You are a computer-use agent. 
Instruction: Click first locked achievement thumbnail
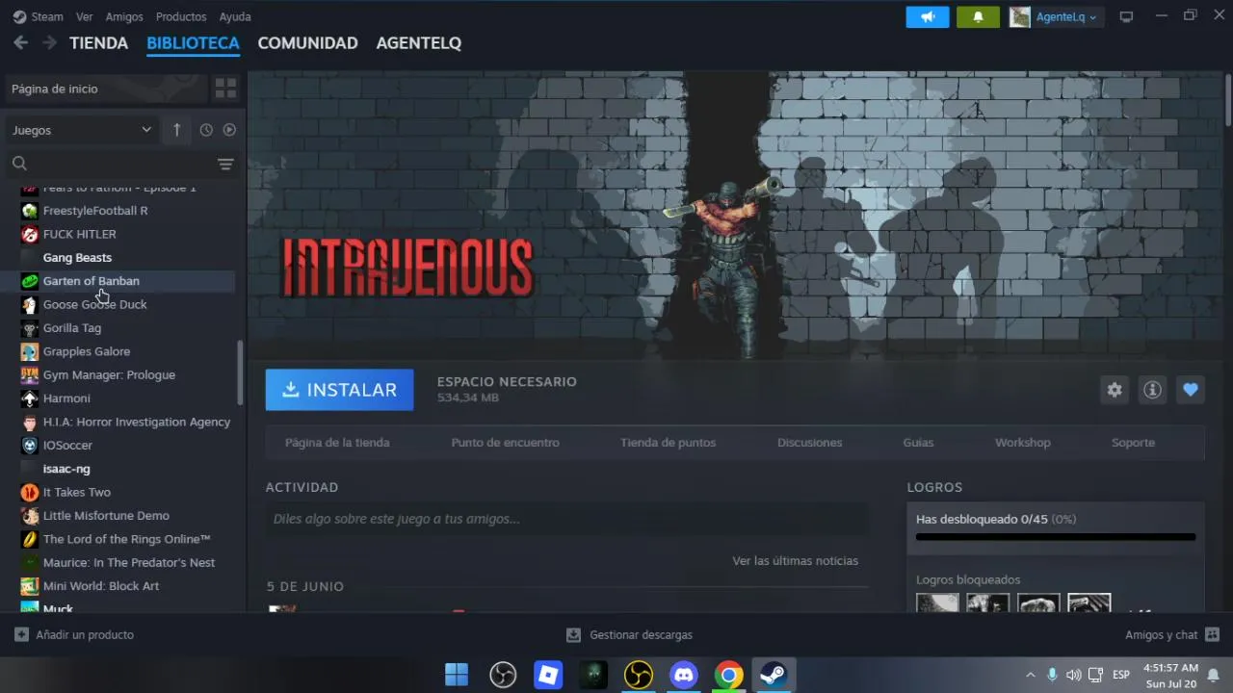coord(937,603)
